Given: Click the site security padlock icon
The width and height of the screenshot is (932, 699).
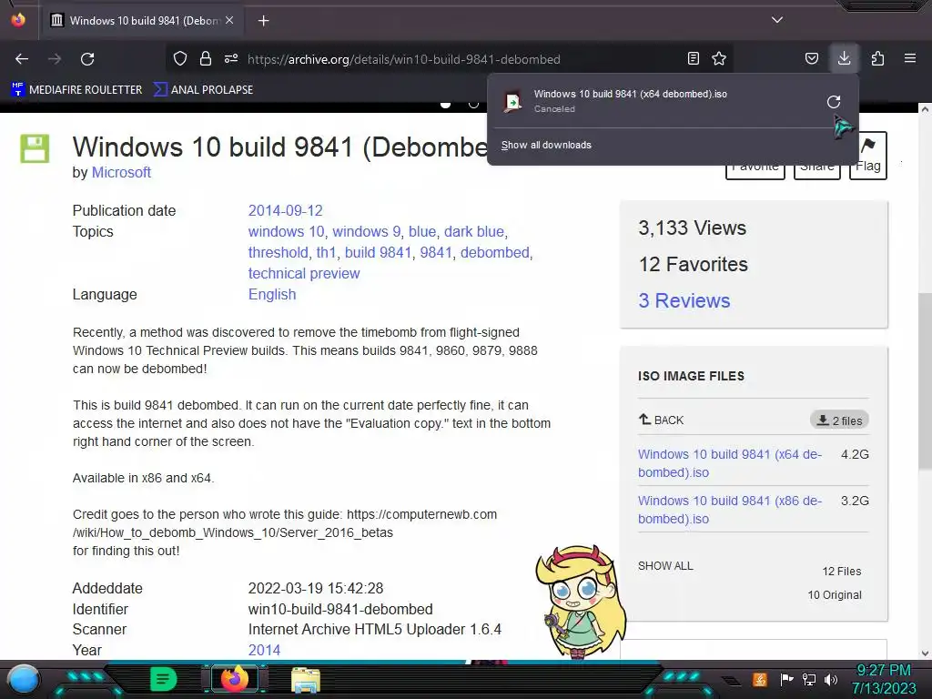Looking at the screenshot, I should [206, 58].
